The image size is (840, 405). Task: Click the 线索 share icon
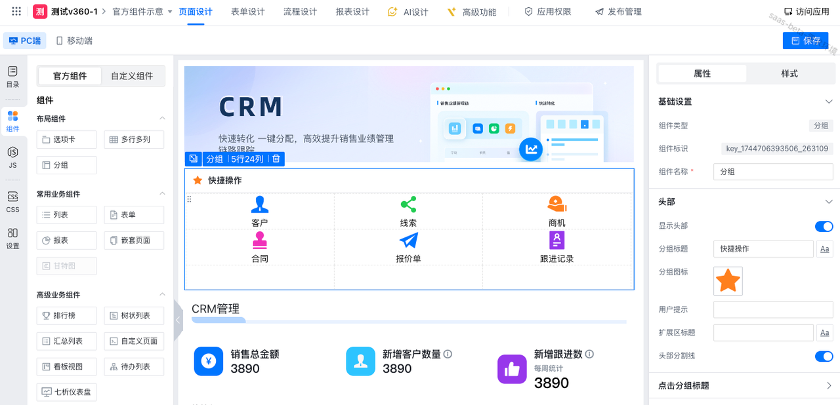(408, 204)
